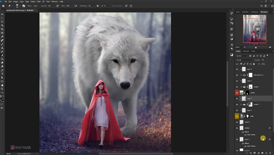
Task: Open brush preset picker dropdown
Action: (x=20, y=6)
